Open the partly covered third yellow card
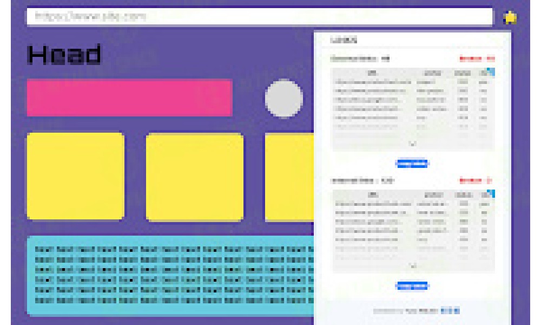The image size is (541, 325). point(289,177)
